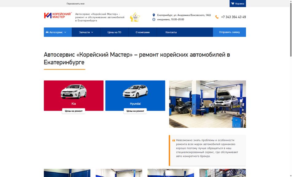Click the gold star award badge
This screenshot has width=292, height=177.
135,17
